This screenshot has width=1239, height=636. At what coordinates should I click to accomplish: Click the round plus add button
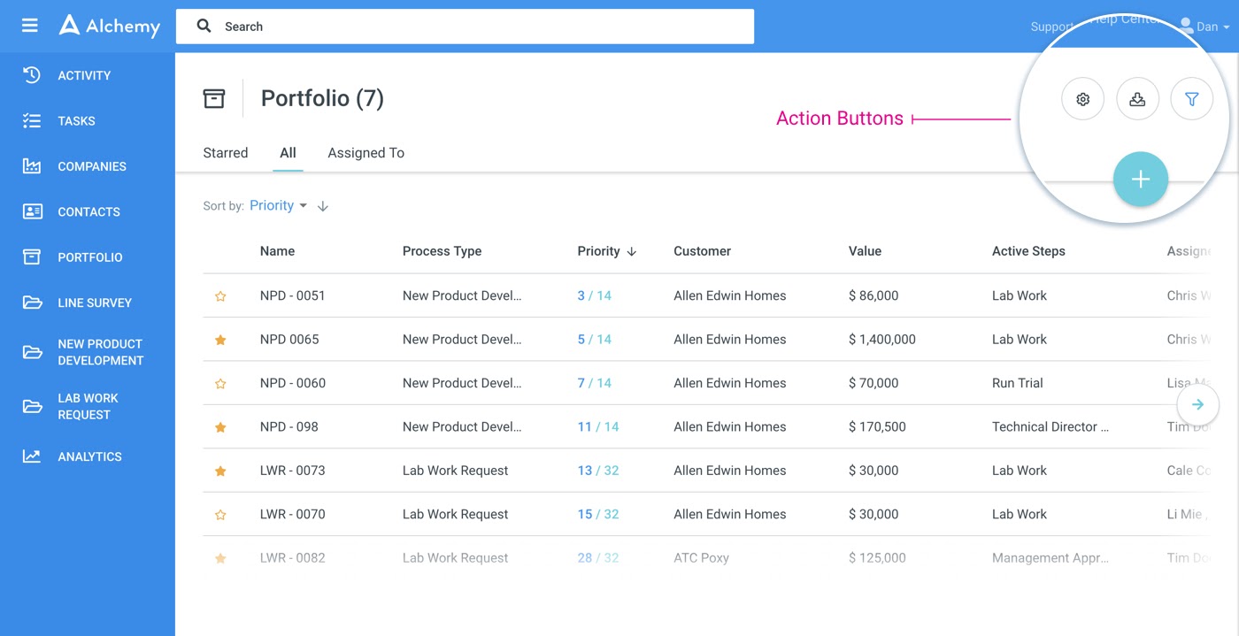click(x=1141, y=180)
